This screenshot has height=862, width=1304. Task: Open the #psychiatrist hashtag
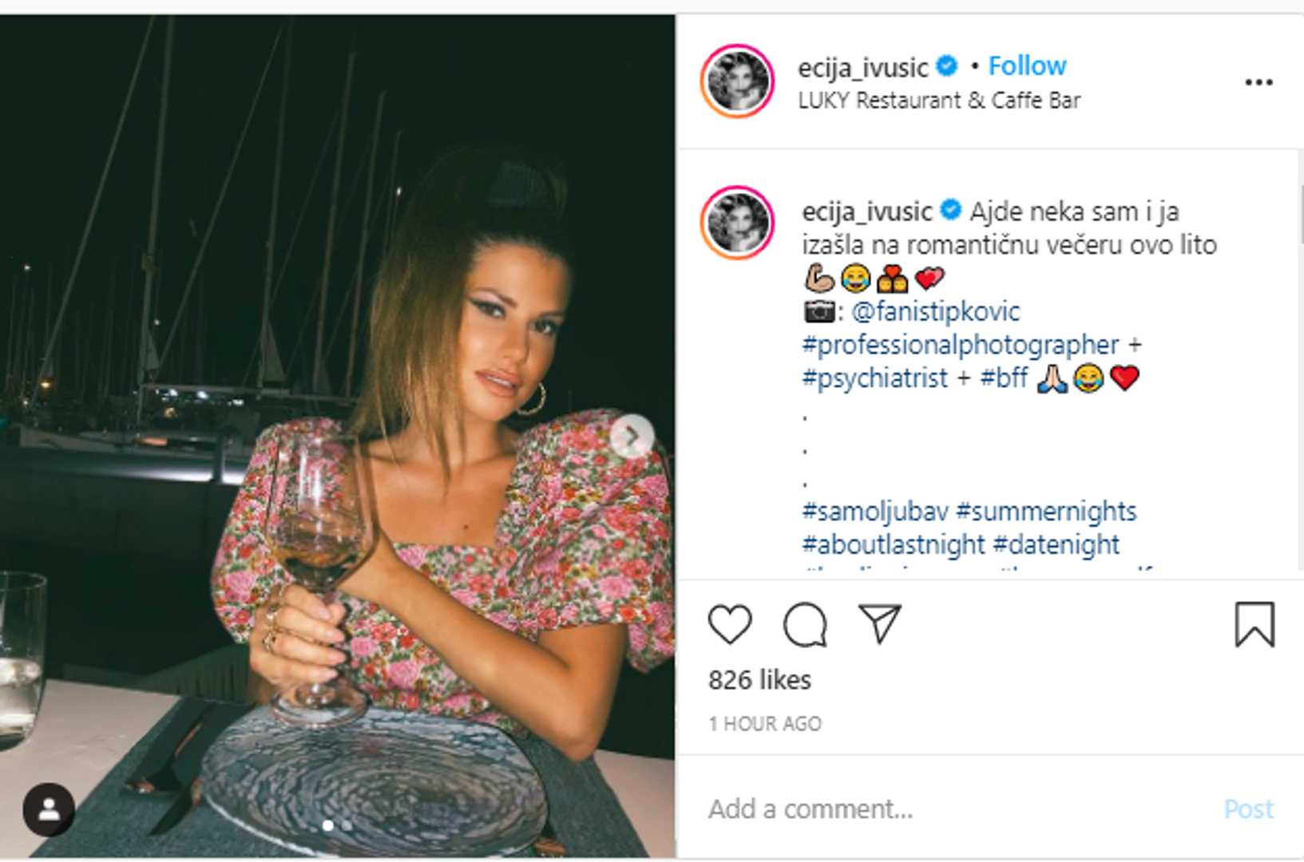coord(875,378)
